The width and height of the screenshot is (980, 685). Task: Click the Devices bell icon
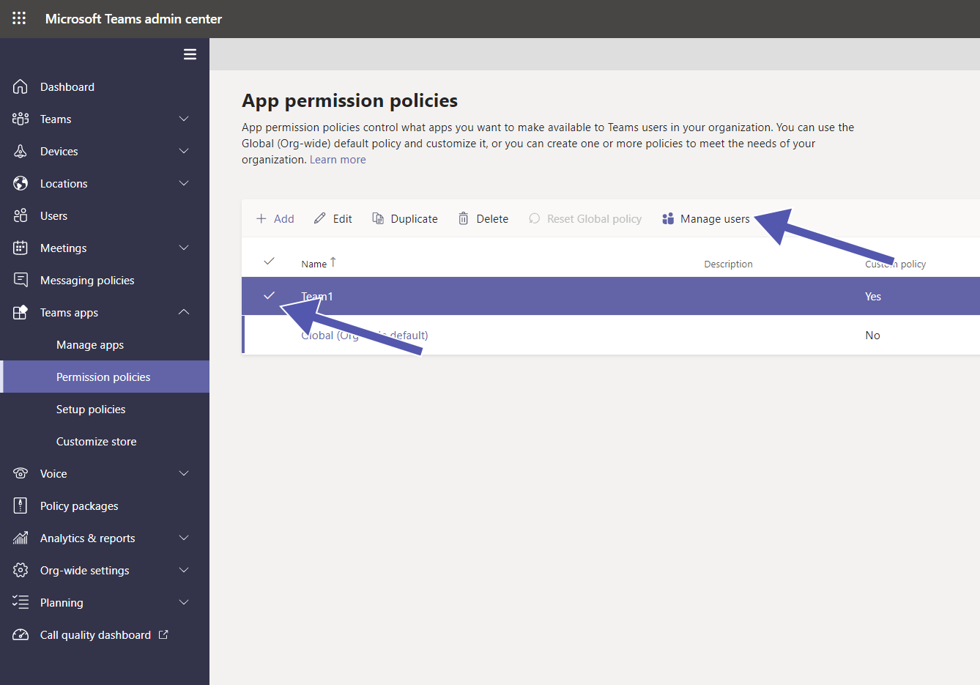tap(21, 151)
